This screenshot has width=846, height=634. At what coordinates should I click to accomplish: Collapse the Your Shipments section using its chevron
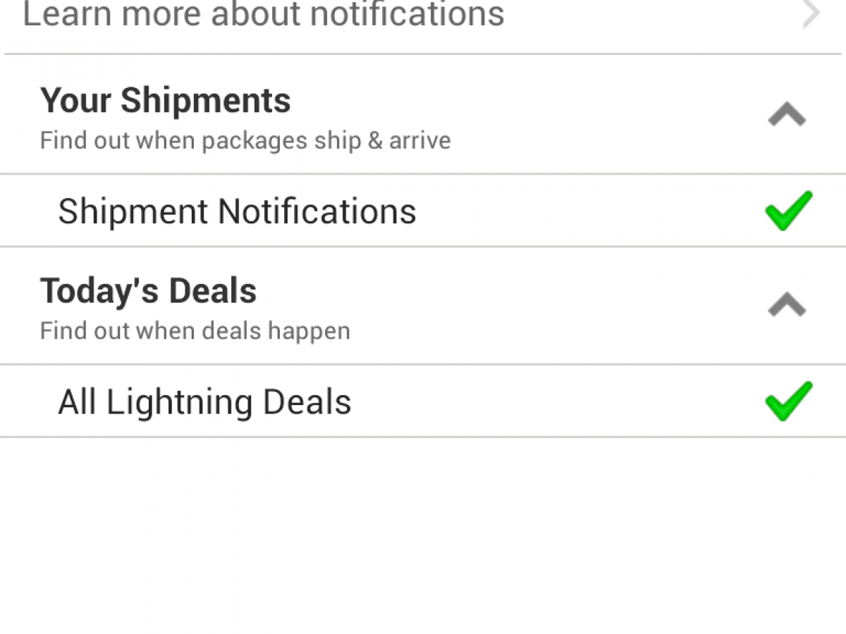click(787, 115)
